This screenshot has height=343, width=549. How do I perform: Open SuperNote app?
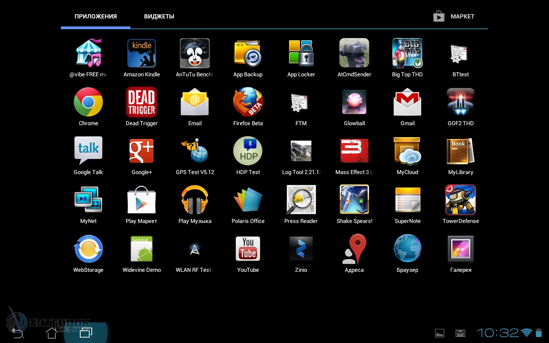click(x=407, y=200)
